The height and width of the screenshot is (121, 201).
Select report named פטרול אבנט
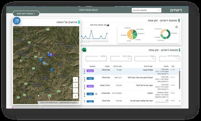148,70
